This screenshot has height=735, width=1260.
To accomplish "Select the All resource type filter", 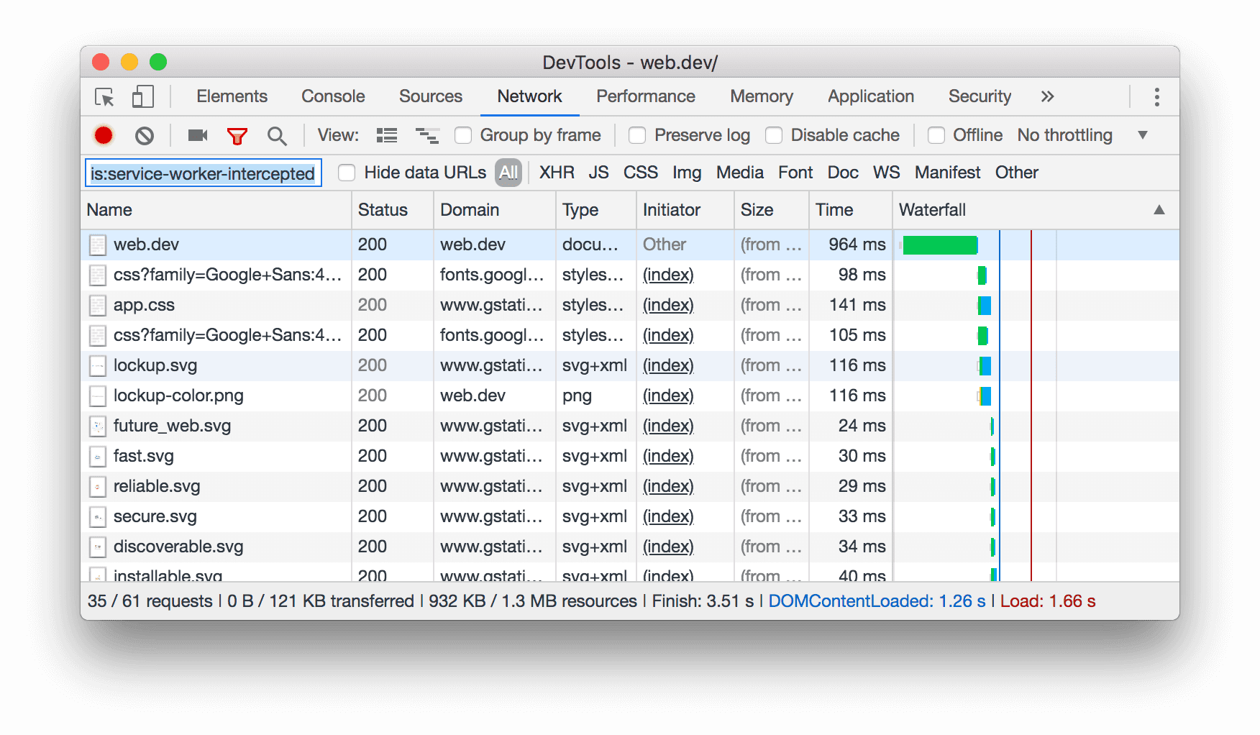I will [508, 173].
